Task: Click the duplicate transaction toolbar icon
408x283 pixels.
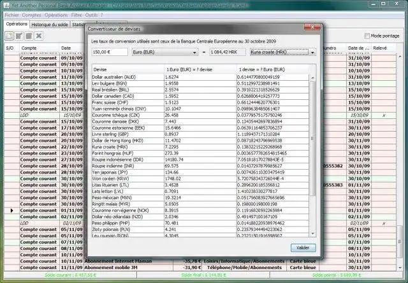Action: click(x=29, y=36)
